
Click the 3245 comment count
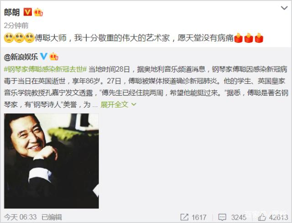click(239, 217)
